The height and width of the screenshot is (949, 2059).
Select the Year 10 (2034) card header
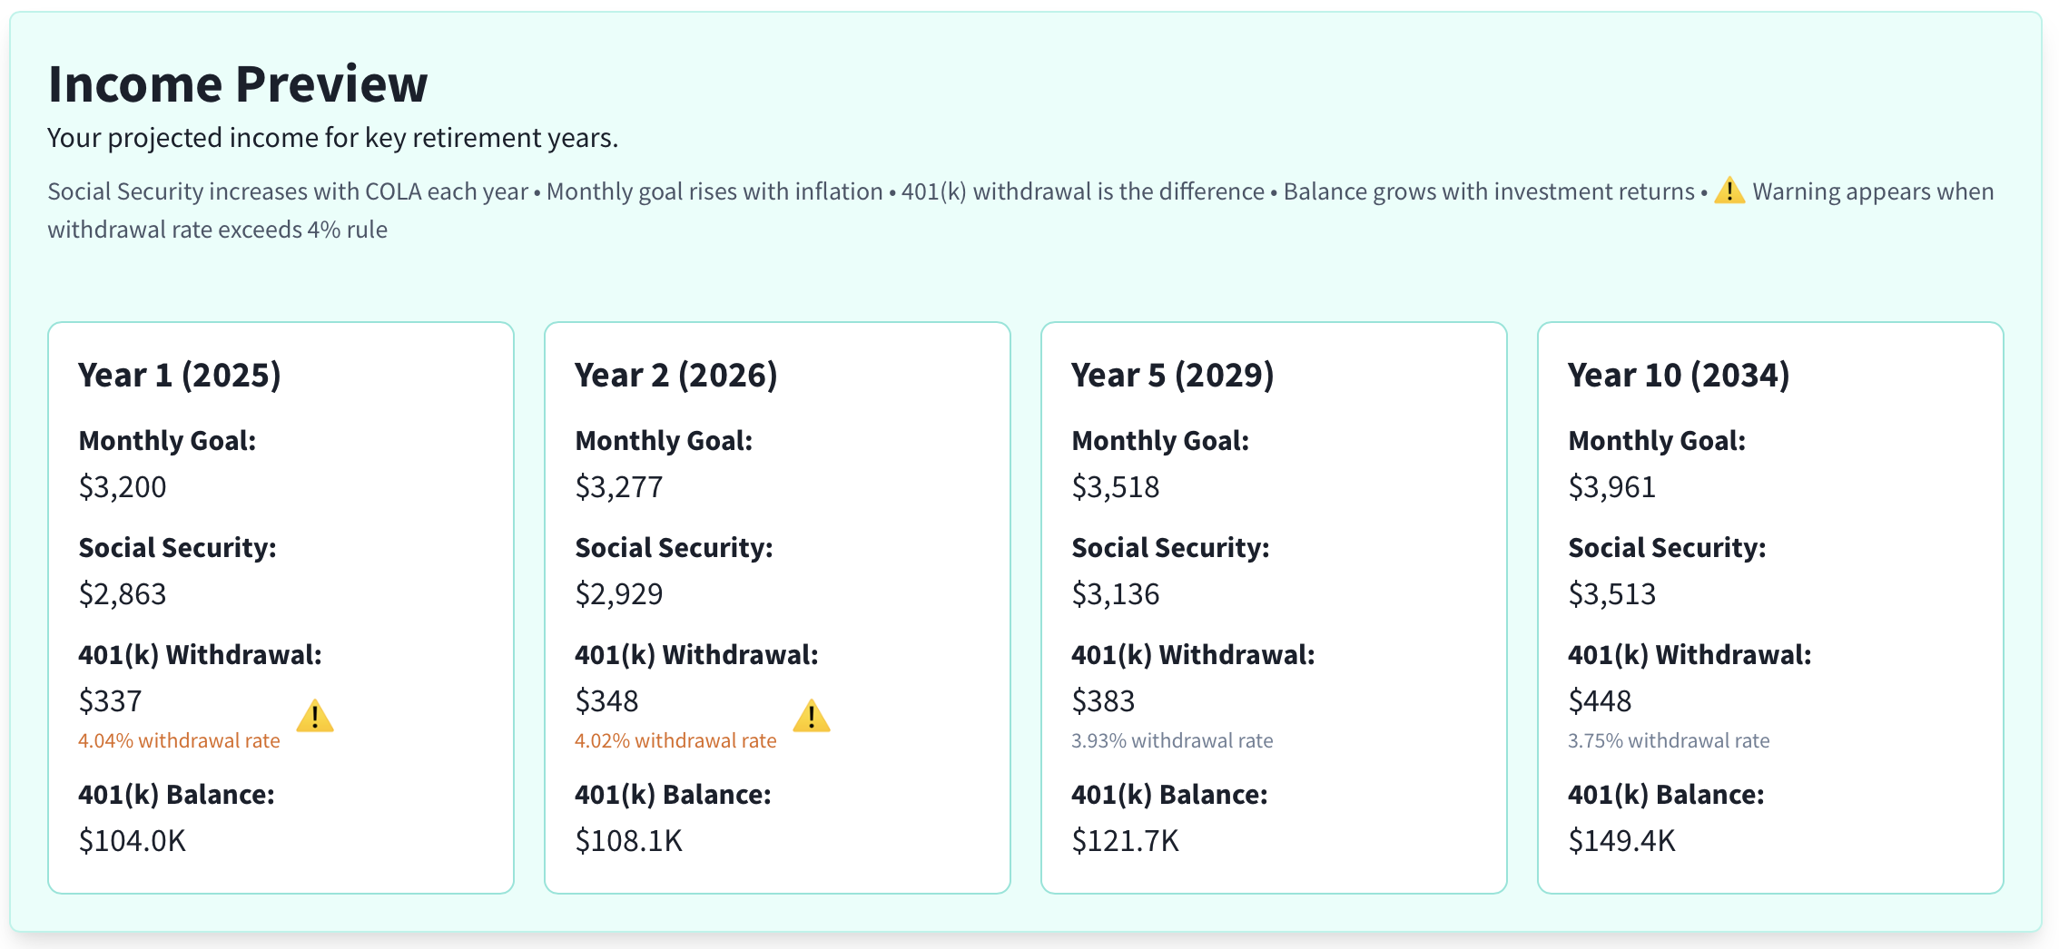point(1679,374)
